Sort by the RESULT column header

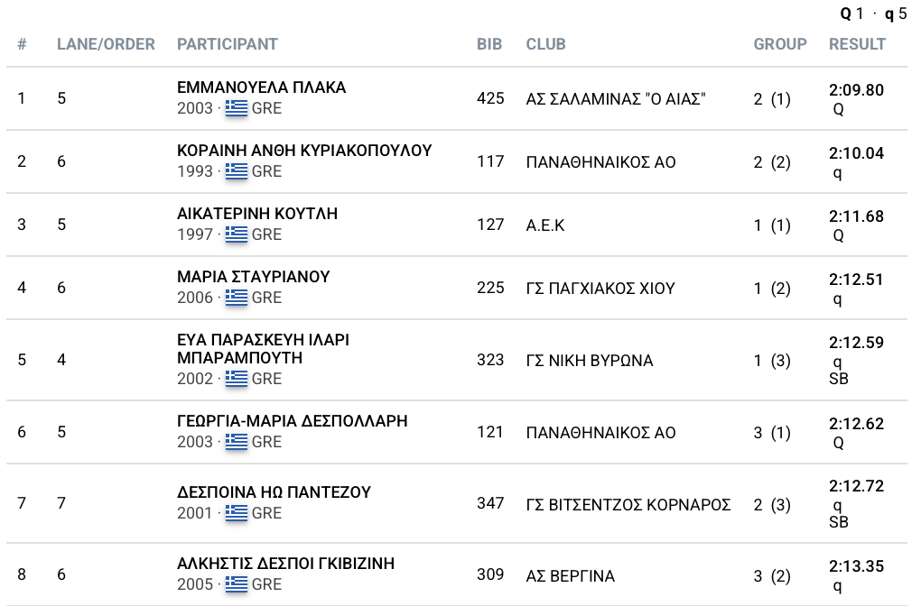click(x=857, y=44)
